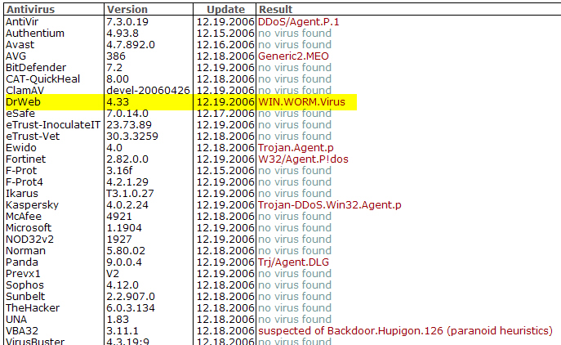
Task: Select Sophos's no virus found result
Action: click(295, 285)
